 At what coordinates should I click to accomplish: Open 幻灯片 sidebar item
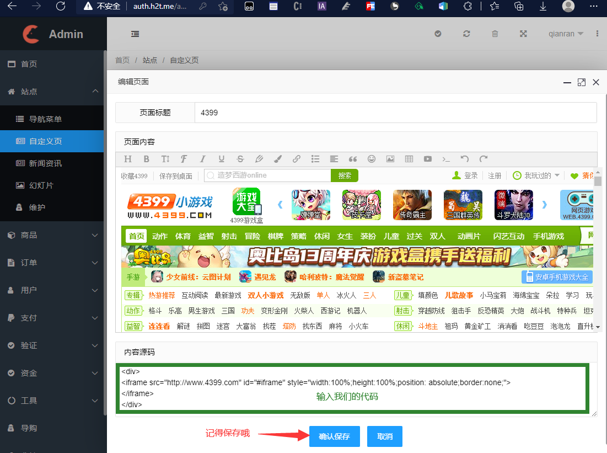point(52,185)
